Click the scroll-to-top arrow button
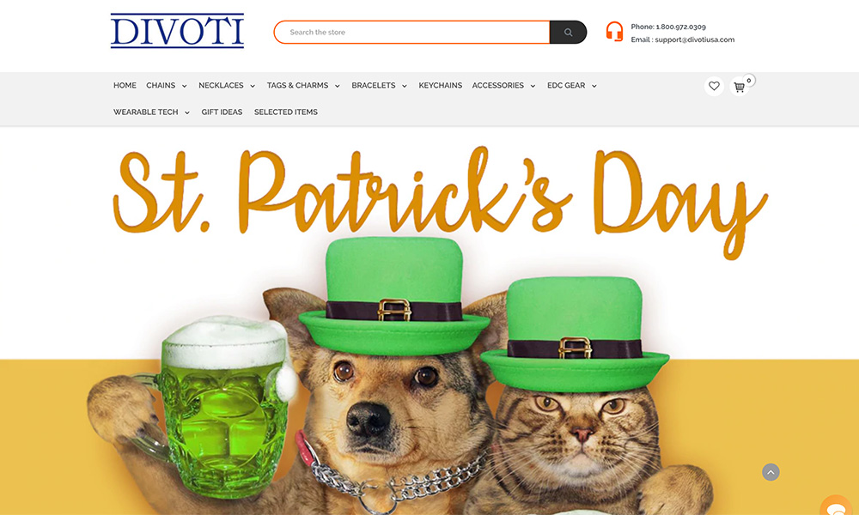This screenshot has width=859, height=515. (x=771, y=472)
